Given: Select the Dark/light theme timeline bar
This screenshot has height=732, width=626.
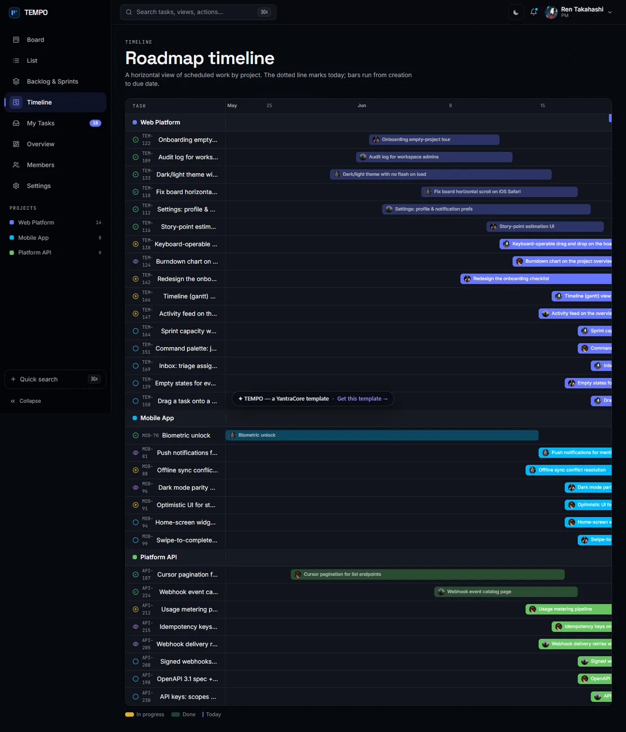Looking at the screenshot, I should 441,174.
